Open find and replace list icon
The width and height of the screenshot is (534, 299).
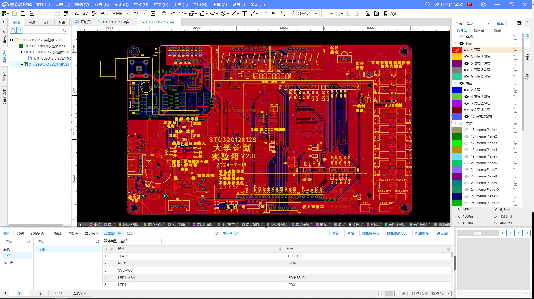tap(66, 13)
